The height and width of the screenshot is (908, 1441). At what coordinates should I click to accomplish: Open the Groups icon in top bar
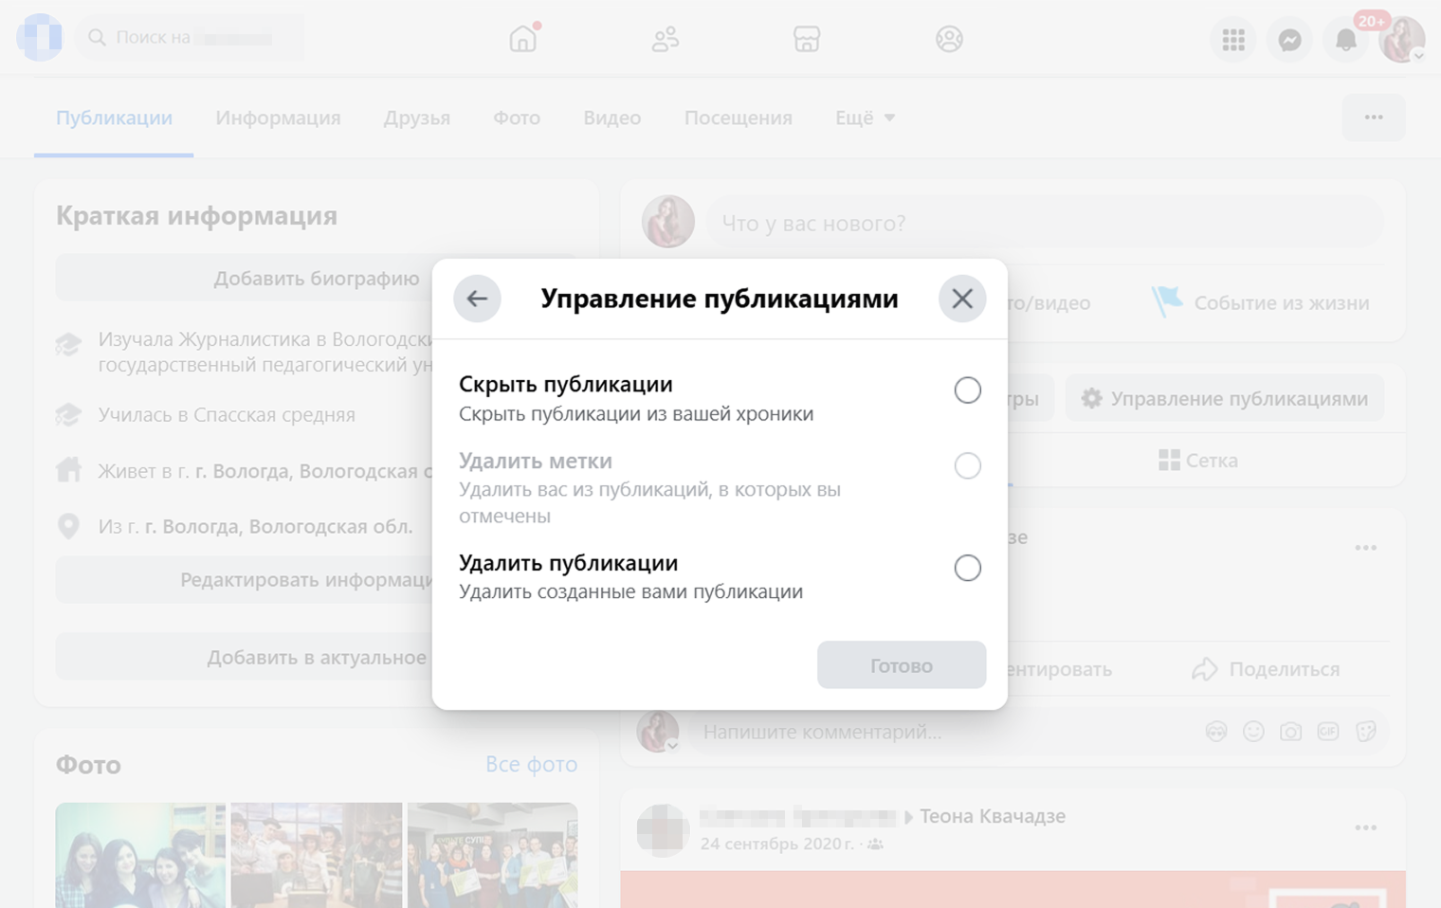click(949, 39)
